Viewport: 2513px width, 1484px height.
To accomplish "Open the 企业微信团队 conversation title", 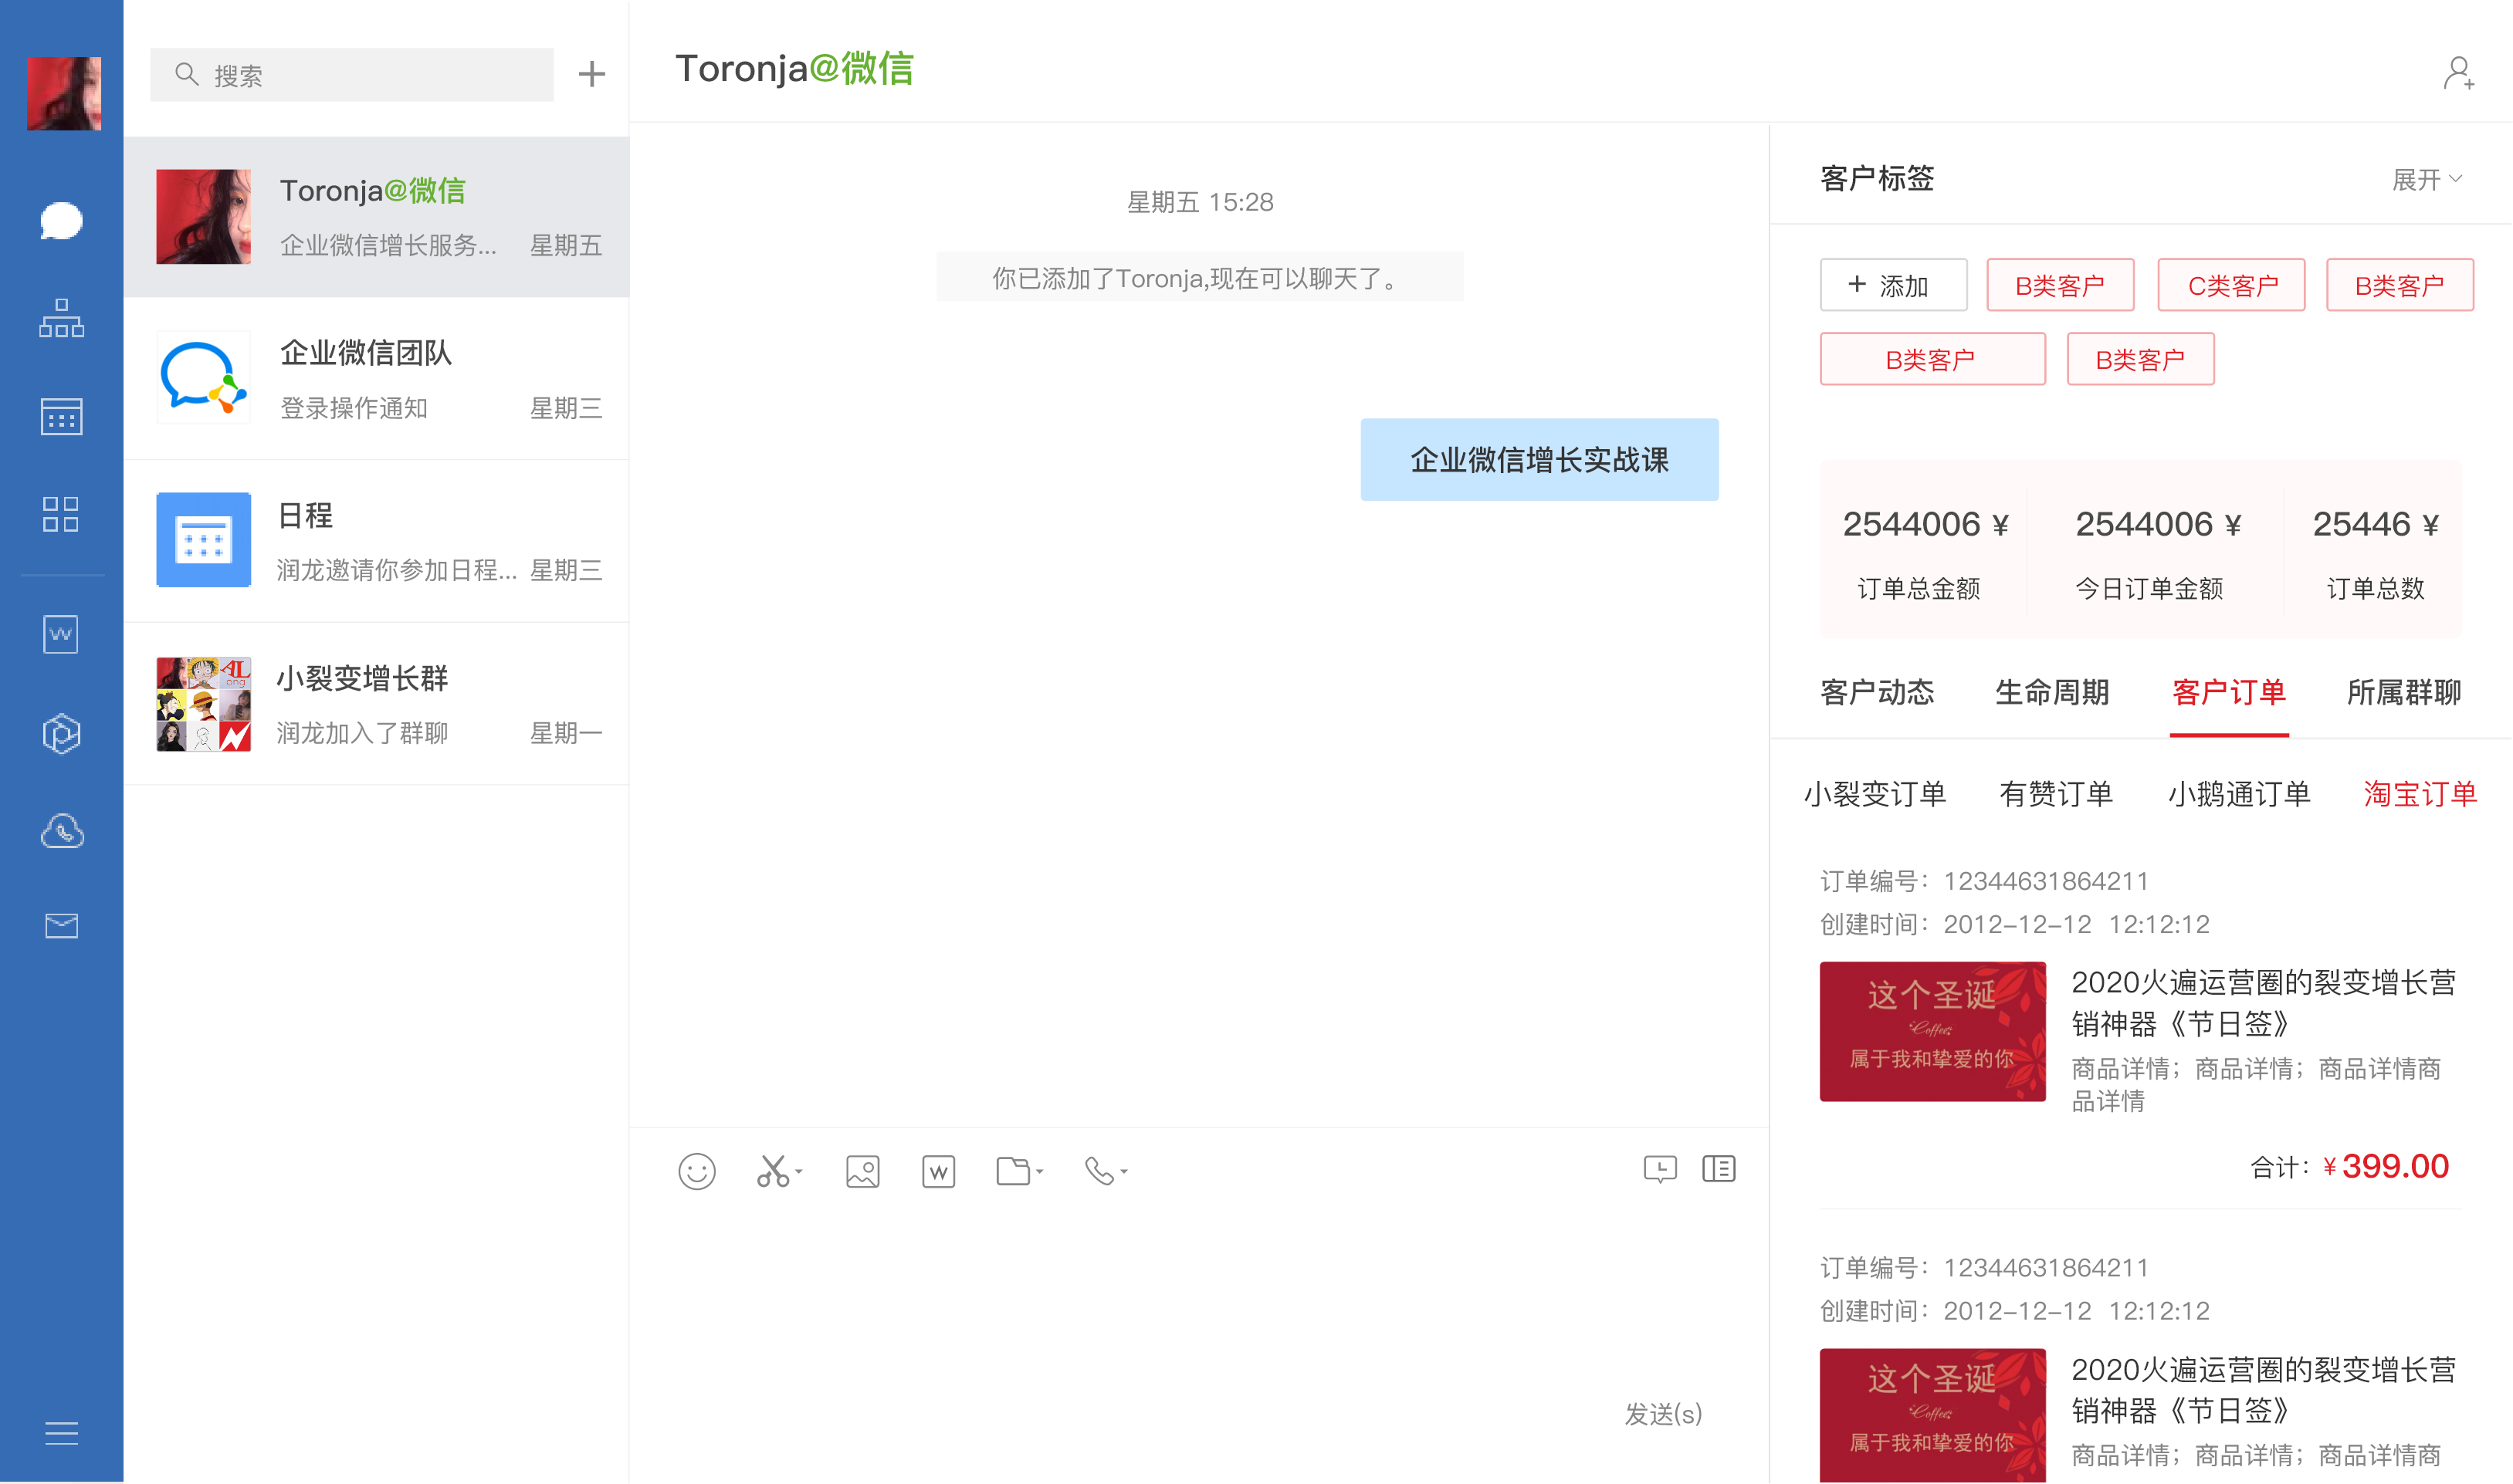I will 366,353.
